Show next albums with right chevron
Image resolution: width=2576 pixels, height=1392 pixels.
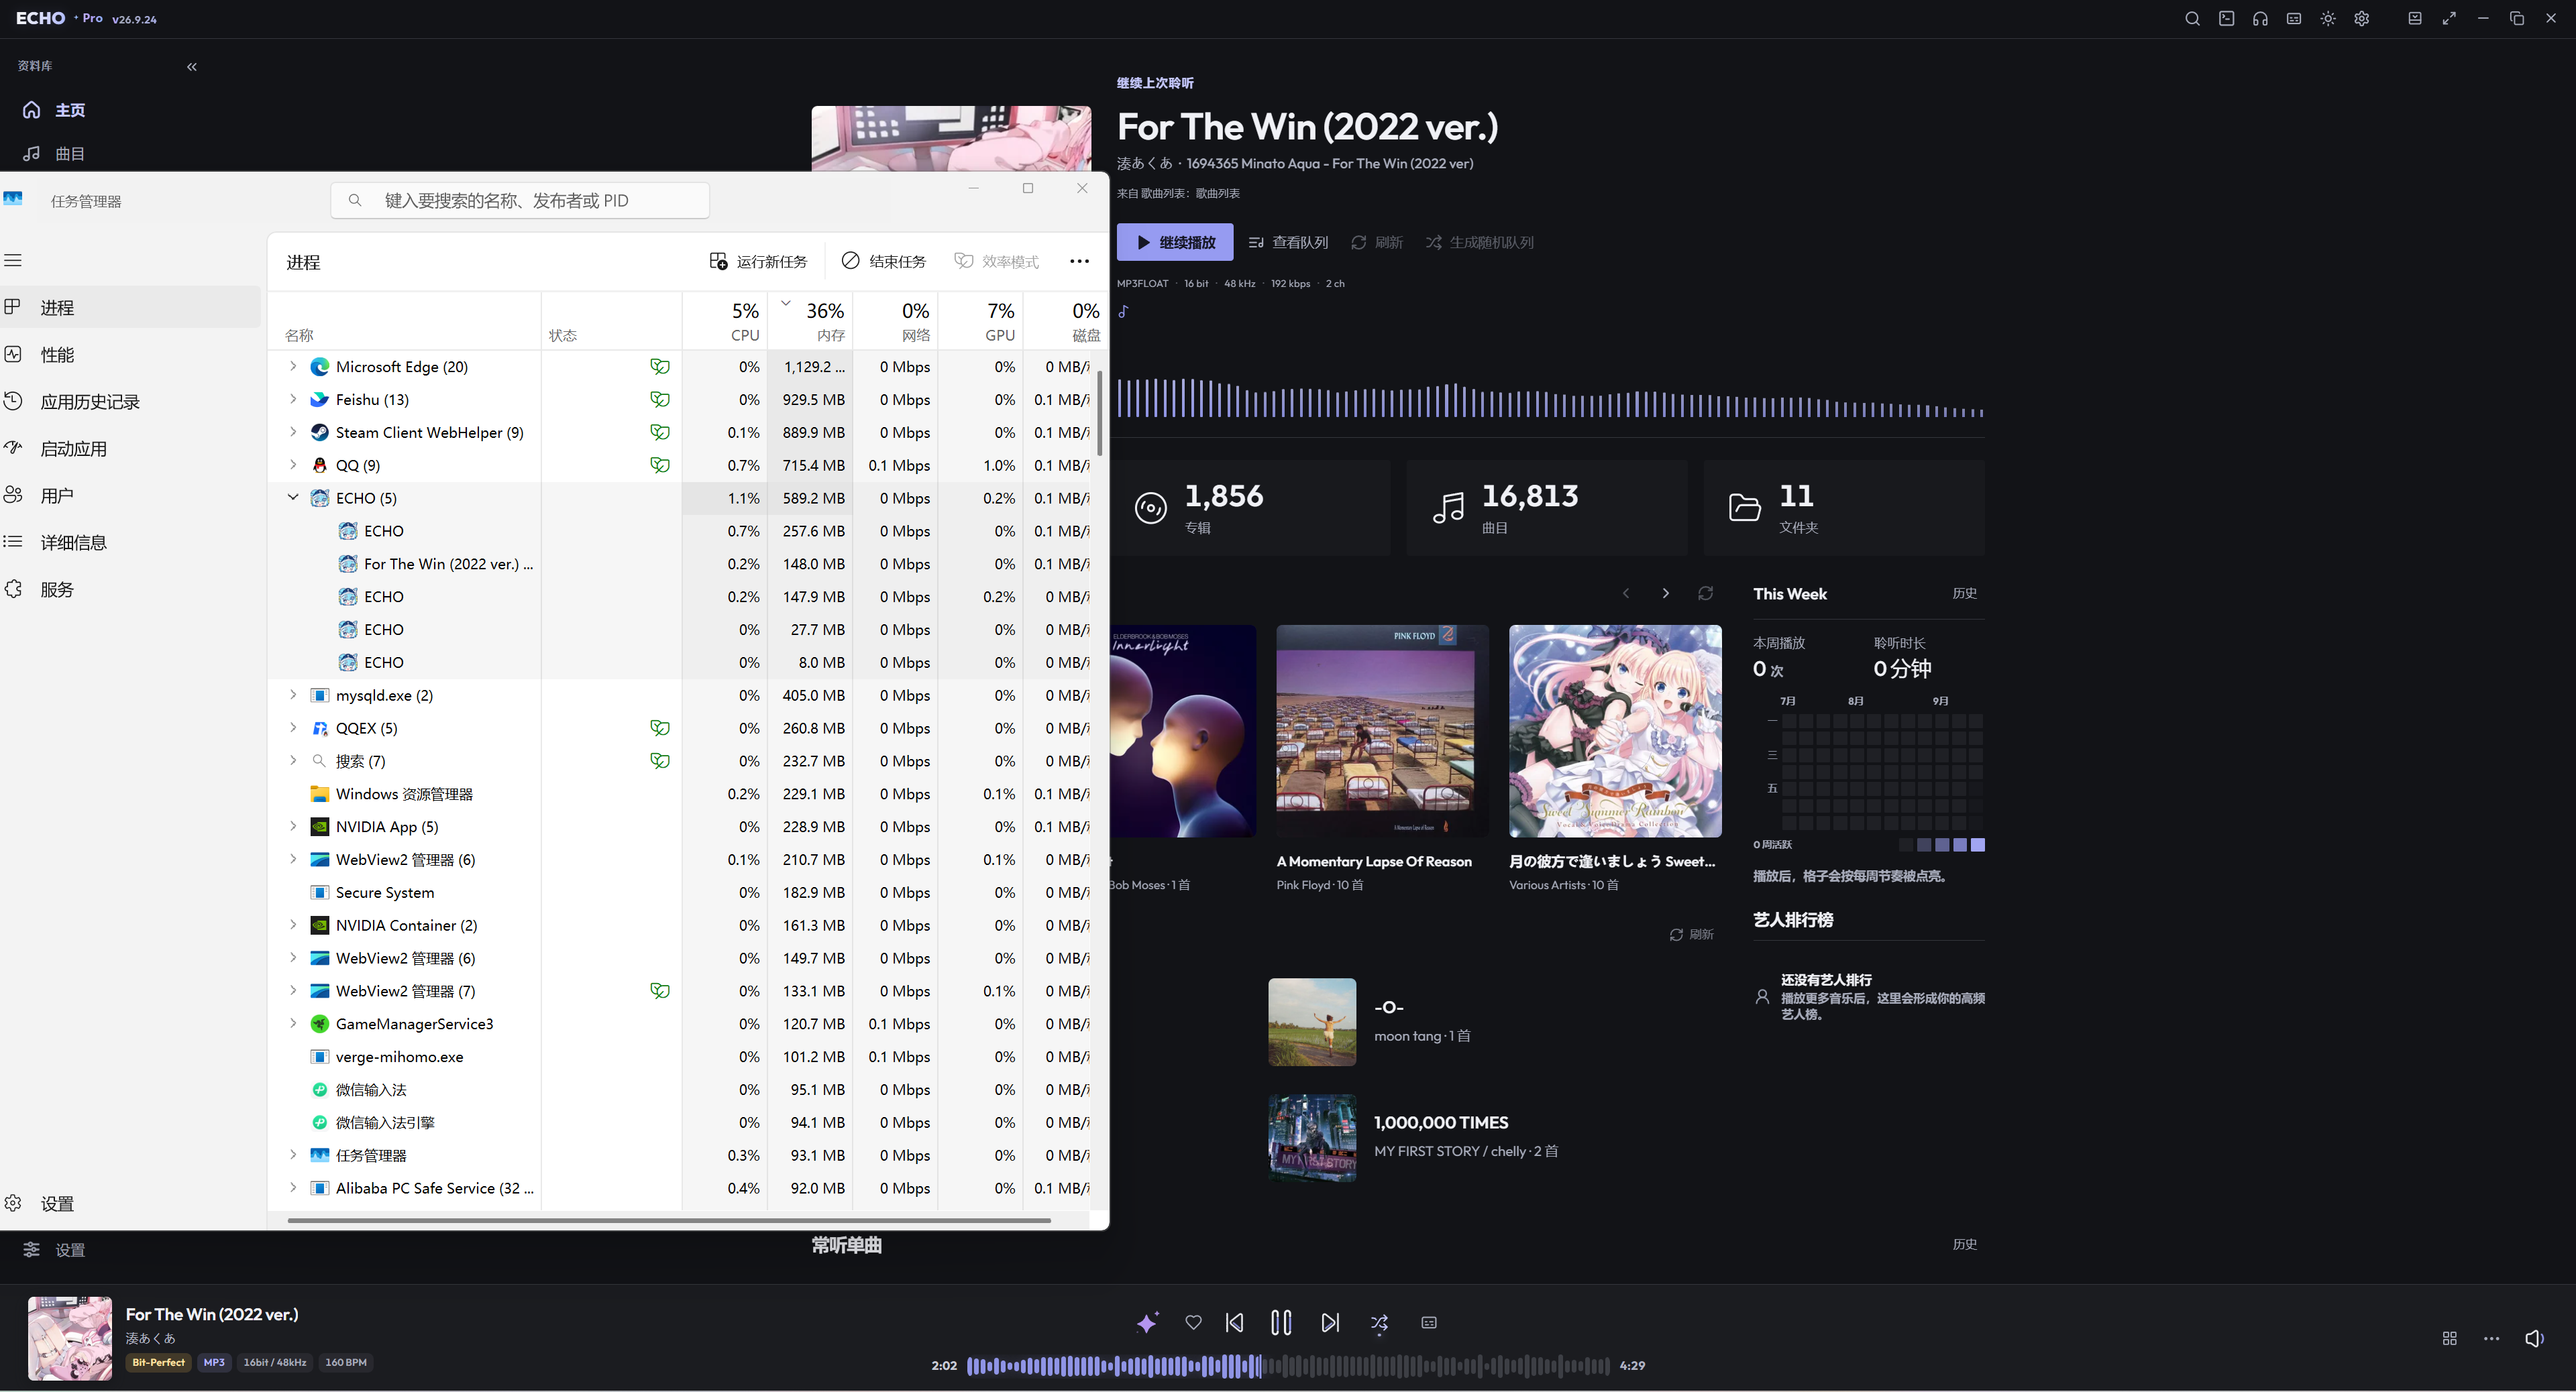pyautogui.click(x=1665, y=593)
